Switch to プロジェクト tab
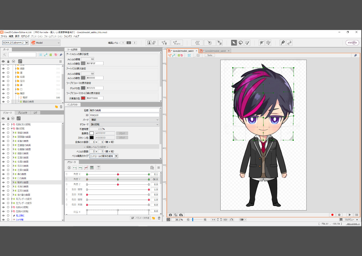Viewport: 362px width, 256px height. pyautogui.click(x=23, y=113)
